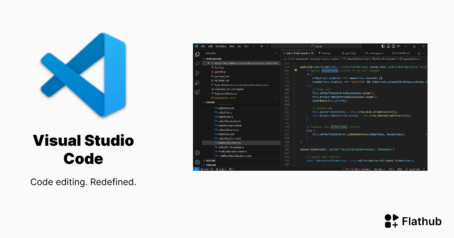Open the Source Control view
This screenshot has width=454, height=238.
[197, 72]
